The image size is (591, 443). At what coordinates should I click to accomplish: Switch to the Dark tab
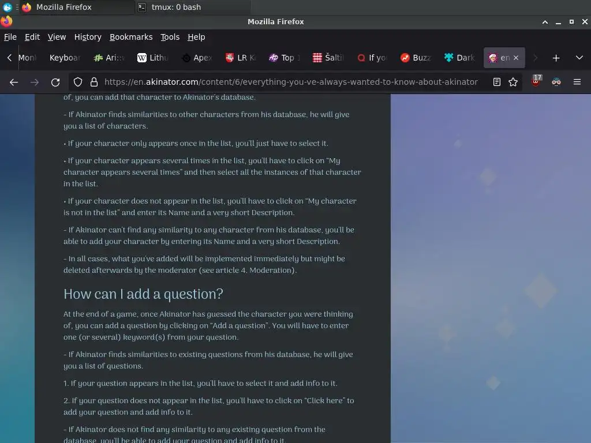pyautogui.click(x=459, y=58)
